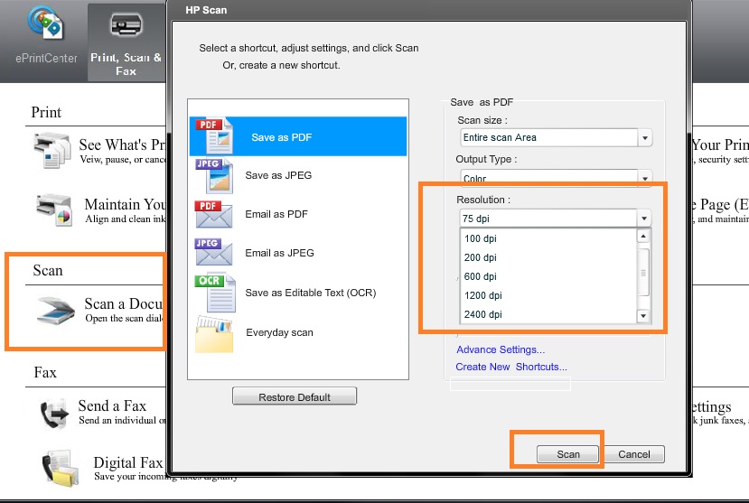Click the Scan button
This screenshot has width=749, height=503.
tap(567, 454)
